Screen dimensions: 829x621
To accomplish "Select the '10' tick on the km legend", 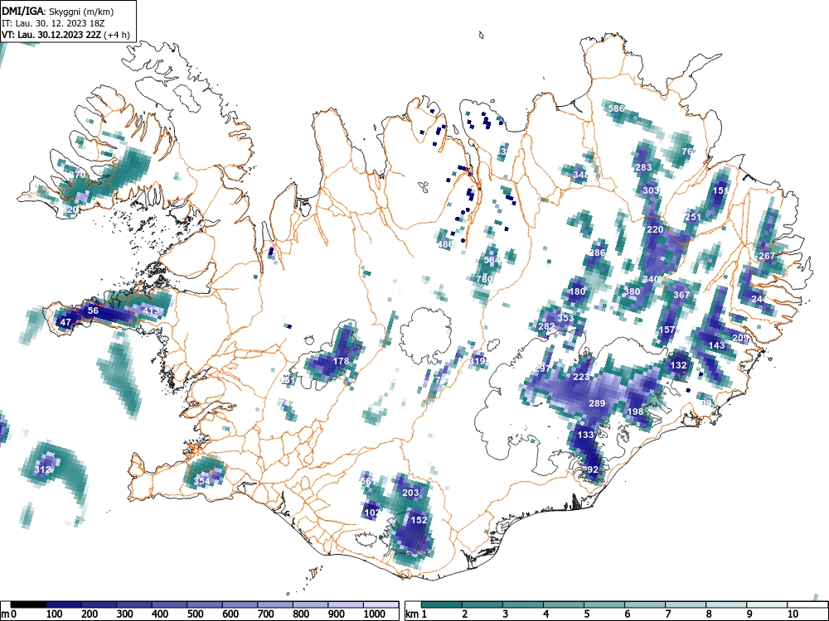I will pyautogui.click(x=792, y=614).
